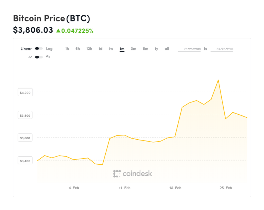The width and height of the screenshot is (264, 210).
Task: Click the line chart icon
Action: click(x=30, y=57)
